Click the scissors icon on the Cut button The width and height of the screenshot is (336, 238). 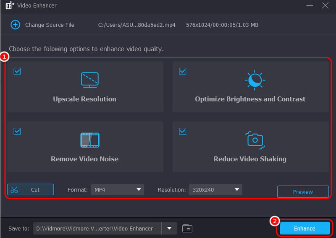coord(15,190)
